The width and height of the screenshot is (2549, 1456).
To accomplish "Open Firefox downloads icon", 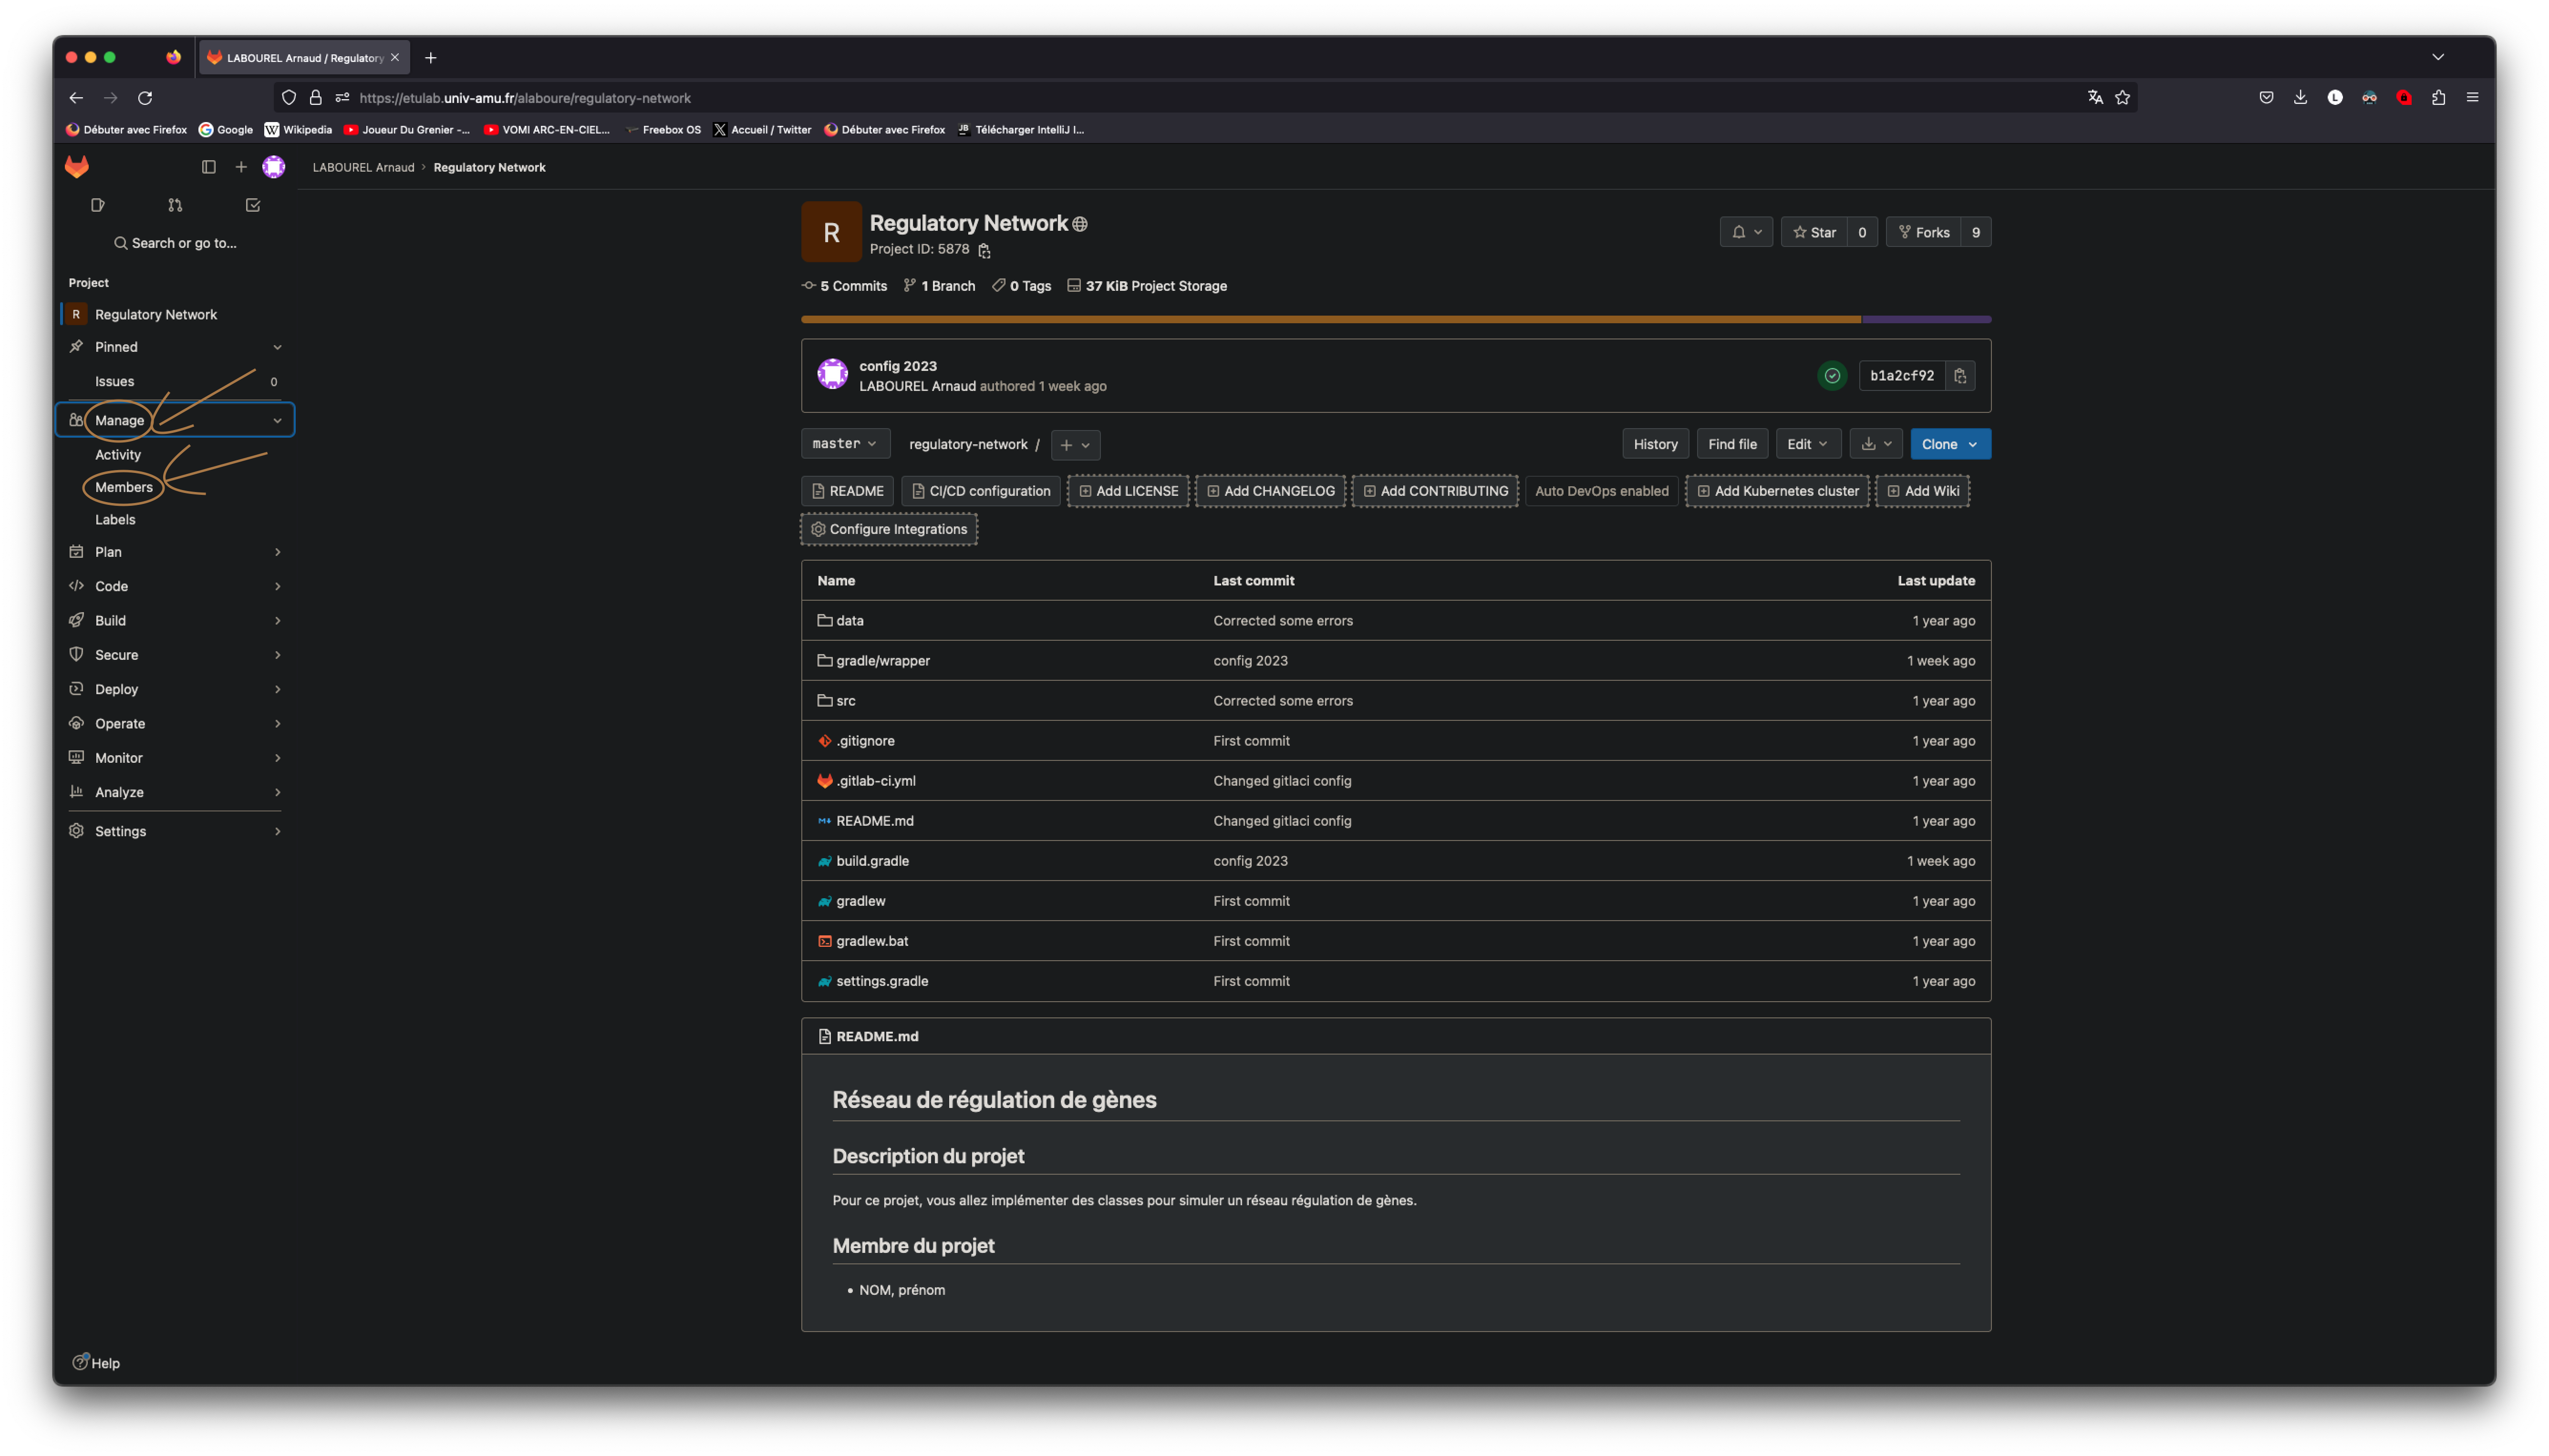I will tap(2300, 98).
